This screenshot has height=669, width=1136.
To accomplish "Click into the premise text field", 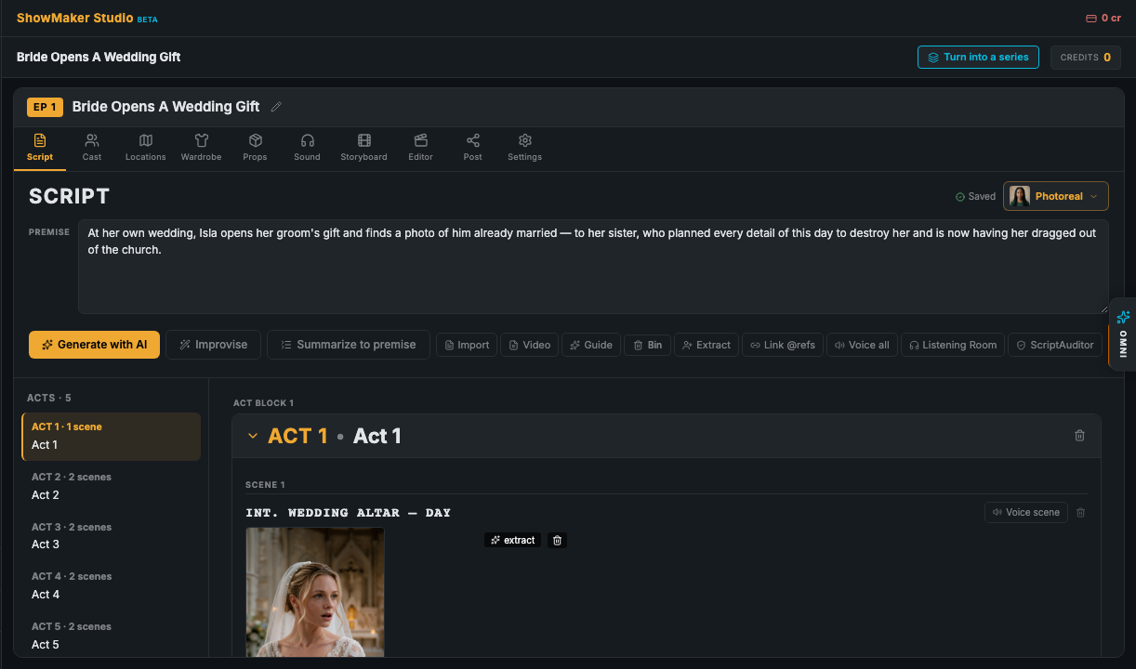I will tap(593, 267).
